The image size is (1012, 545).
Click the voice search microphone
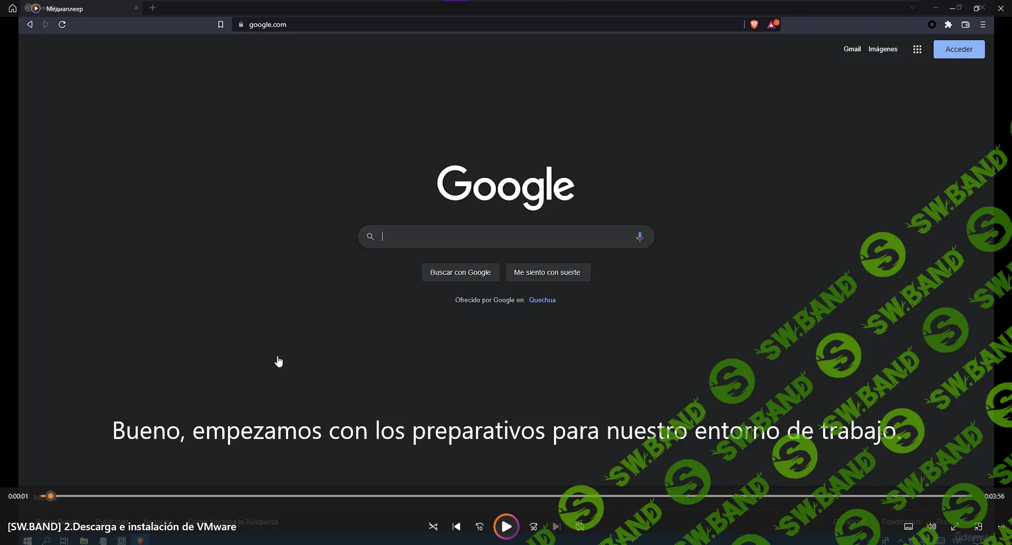coord(639,237)
